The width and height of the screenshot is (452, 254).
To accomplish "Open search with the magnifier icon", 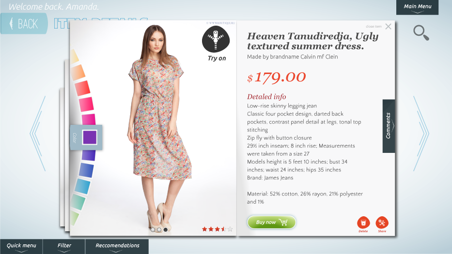I will pyautogui.click(x=421, y=33).
